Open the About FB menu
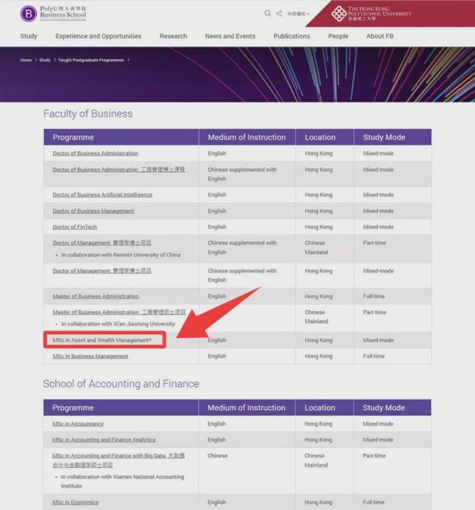This screenshot has height=510, width=475. (x=380, y=36)
